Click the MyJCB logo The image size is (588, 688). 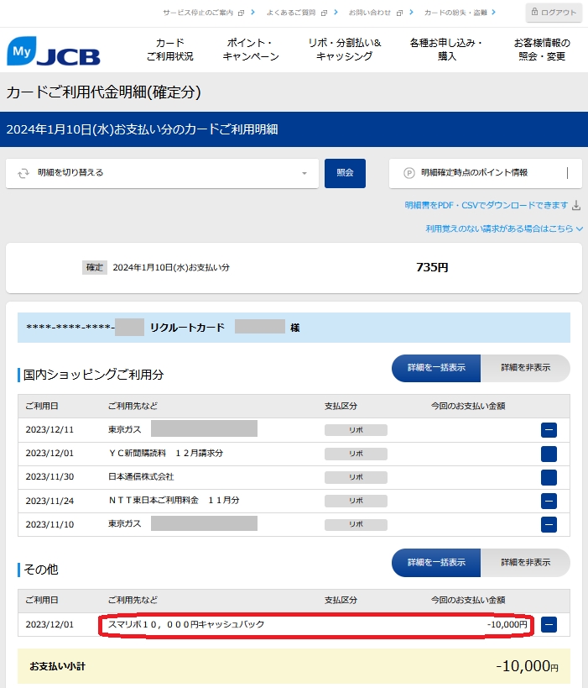click(54, 51)
